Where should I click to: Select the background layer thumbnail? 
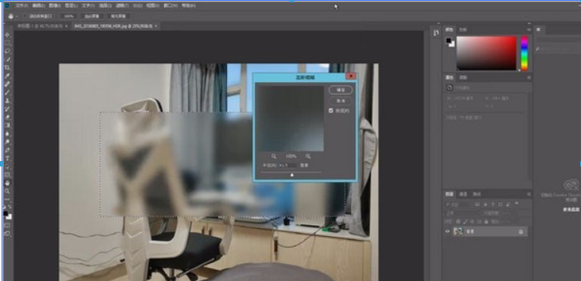pyautogui.click(x=459, y=231)
